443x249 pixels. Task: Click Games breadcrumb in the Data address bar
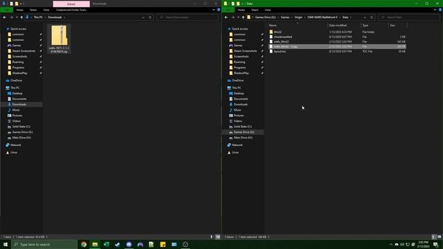(x=285, y=17)
